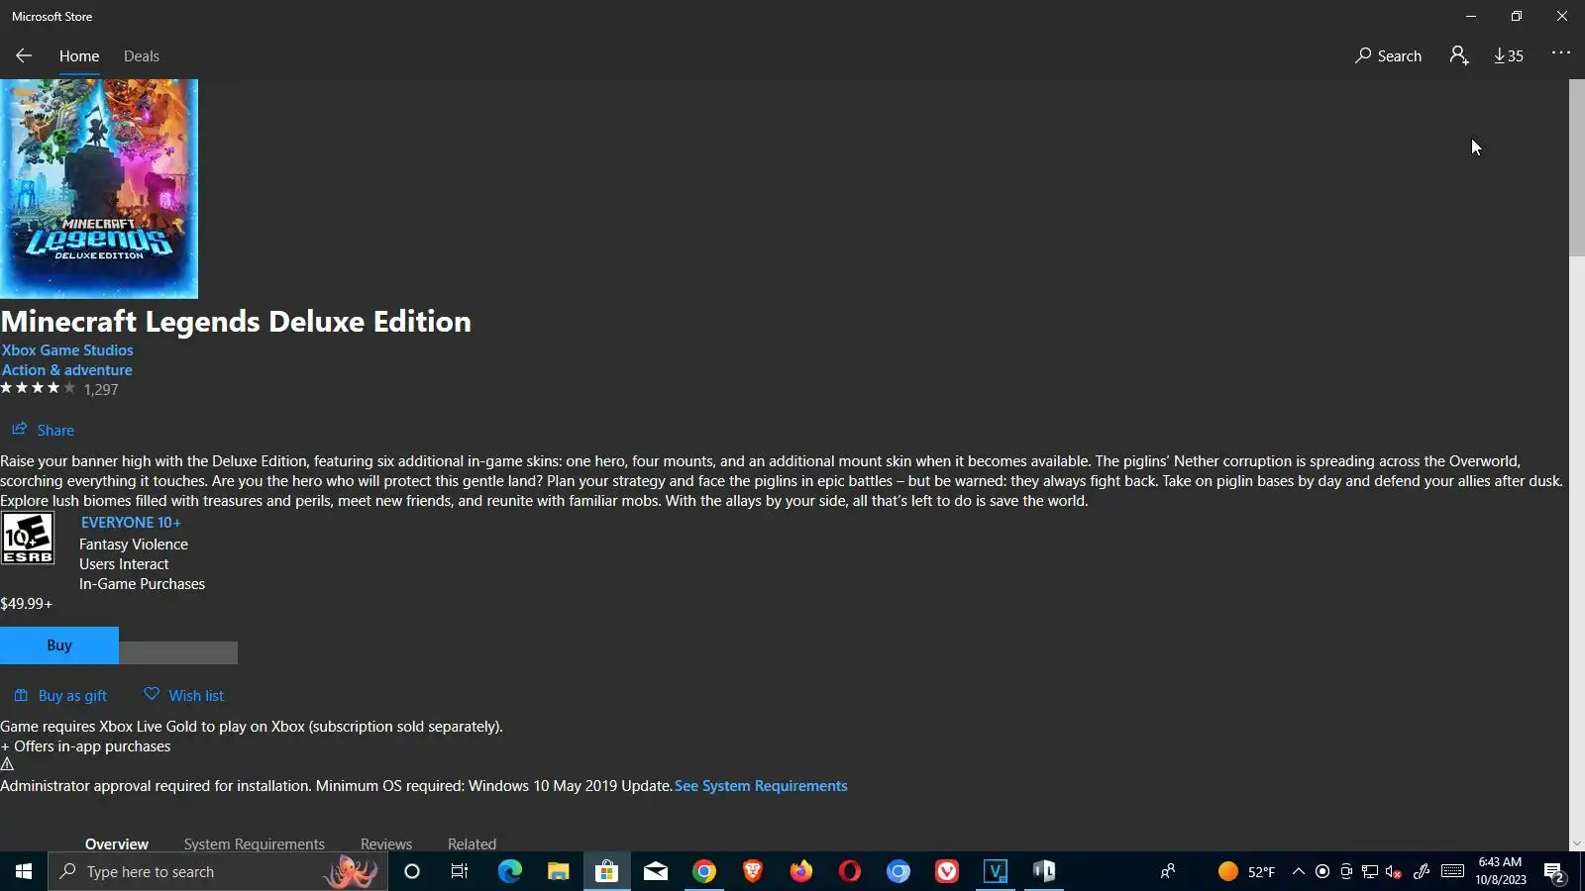Click the vertical scrollbar thumb

click(x=1577, y=168)
